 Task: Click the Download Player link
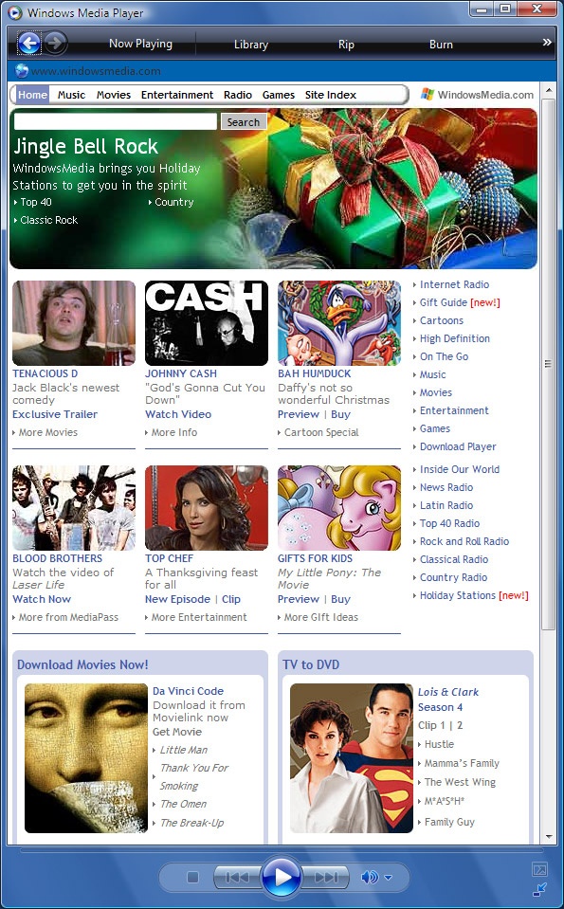(x=458, y=446)
